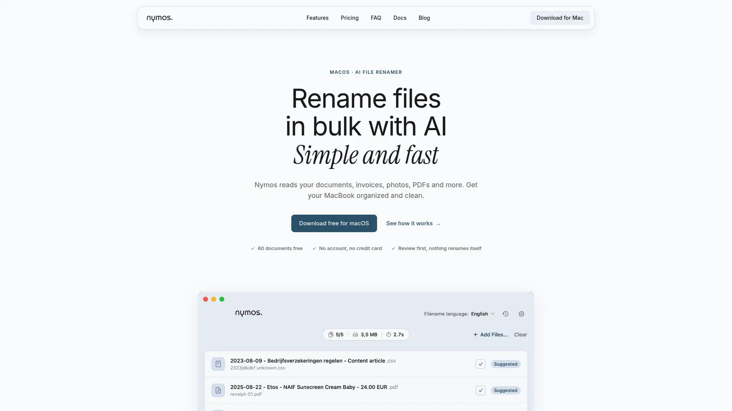Click the Simple and fast italic heading
The image size is (732, 411).
(x=366, y=155)
